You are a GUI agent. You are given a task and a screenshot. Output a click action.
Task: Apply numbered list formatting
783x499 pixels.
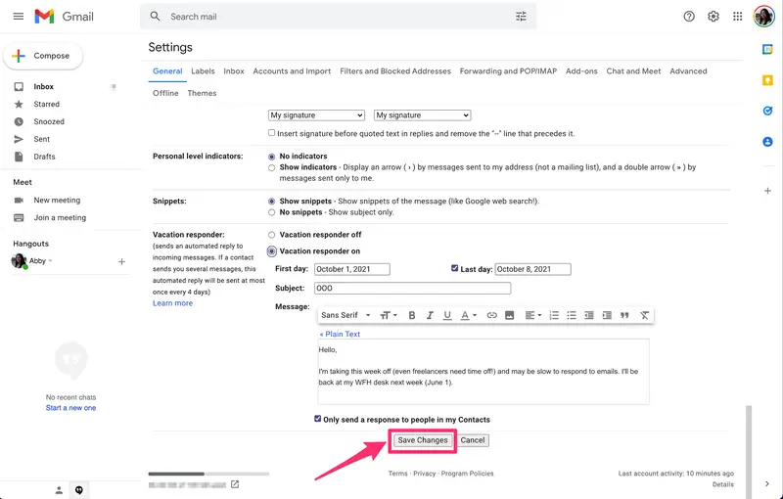tap(554, 315)
